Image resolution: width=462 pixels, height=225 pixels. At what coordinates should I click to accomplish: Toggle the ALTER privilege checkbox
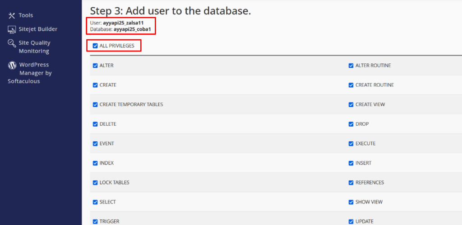click(95, 66)
